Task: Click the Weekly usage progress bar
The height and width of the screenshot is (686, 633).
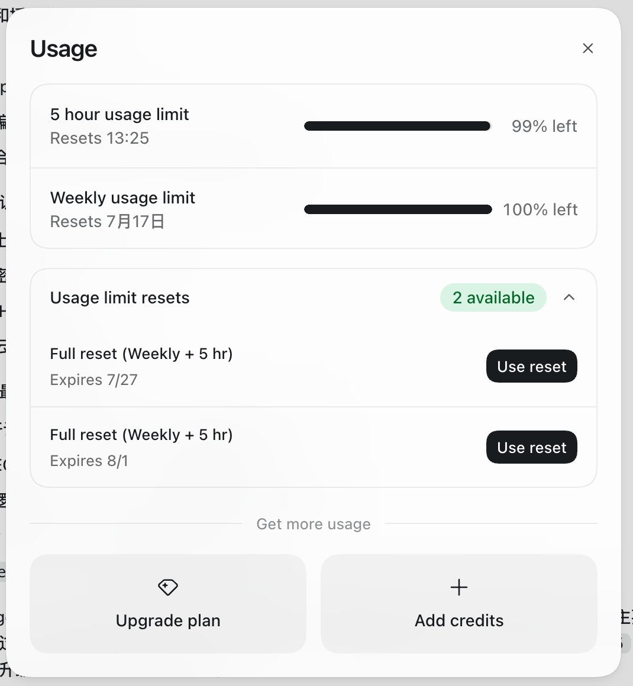Action: (x=398, y=209)
